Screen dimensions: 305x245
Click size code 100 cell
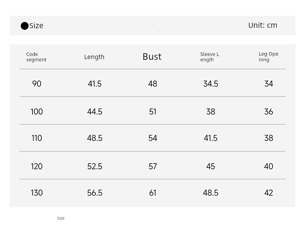pyautogui.click(x=37, y=112)
